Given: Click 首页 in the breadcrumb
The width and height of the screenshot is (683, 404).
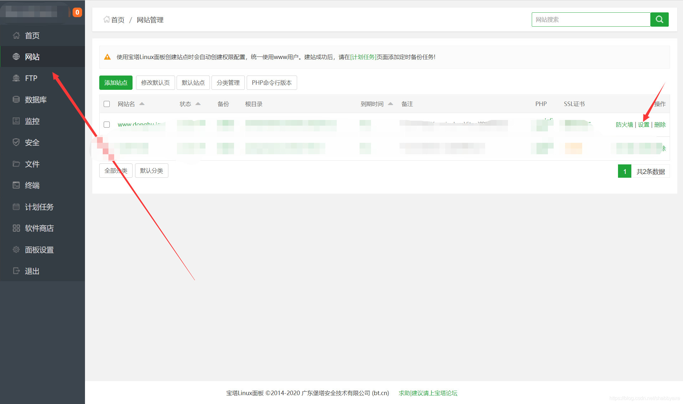Looking at the screenshot, I should point(118,20).
